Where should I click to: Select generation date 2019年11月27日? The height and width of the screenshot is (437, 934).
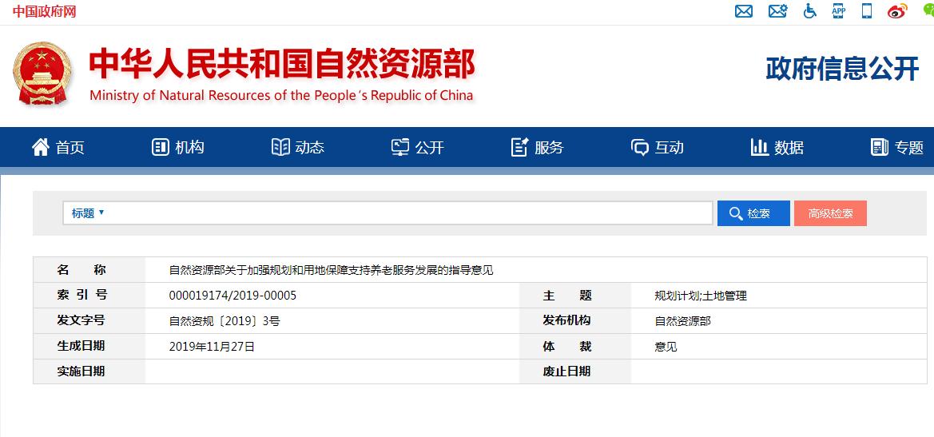click(212, 347)
